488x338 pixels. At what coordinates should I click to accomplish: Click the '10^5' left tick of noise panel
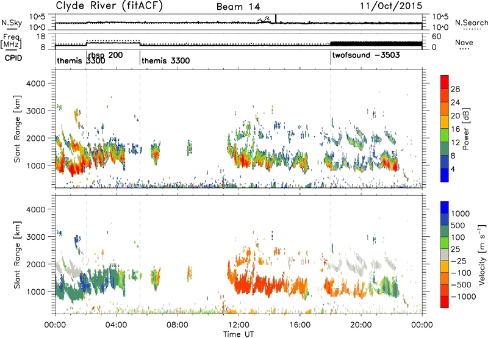click(x=37, y=16)
